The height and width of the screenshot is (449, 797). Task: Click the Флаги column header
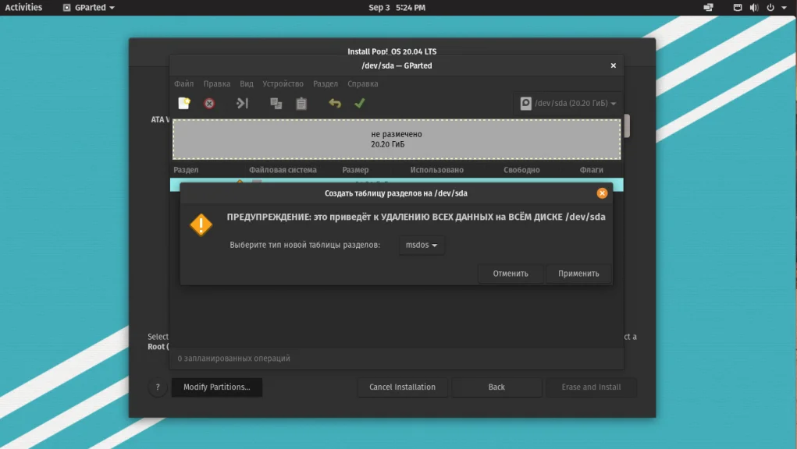[x=591, y=170]
